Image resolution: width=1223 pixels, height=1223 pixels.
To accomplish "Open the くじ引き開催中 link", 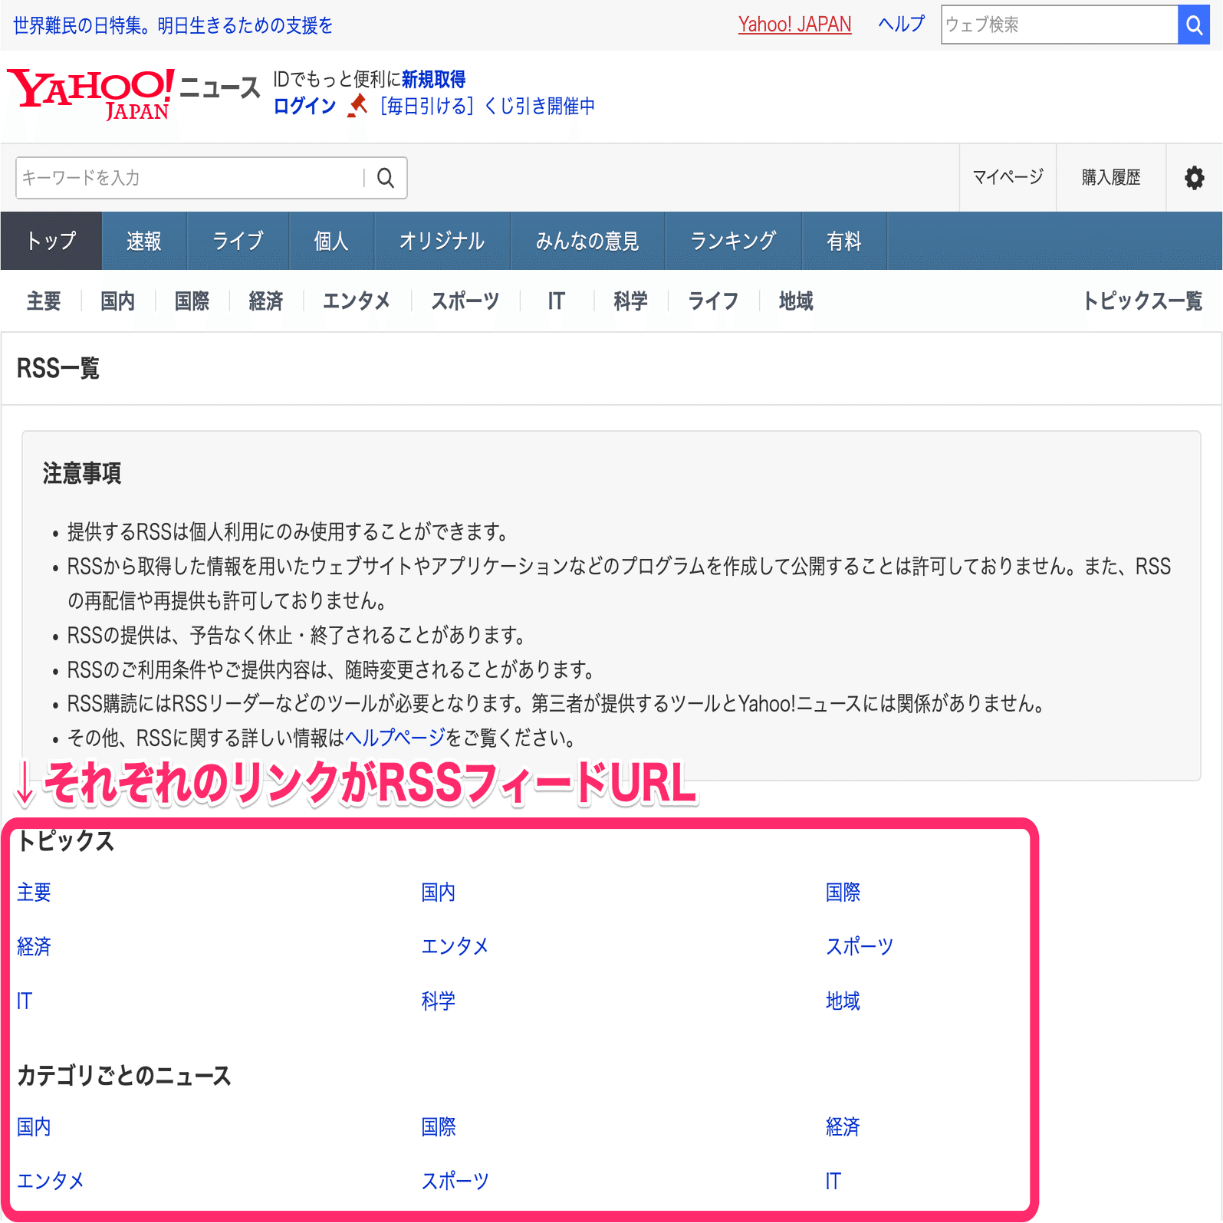I will click(x=488, y=106).
